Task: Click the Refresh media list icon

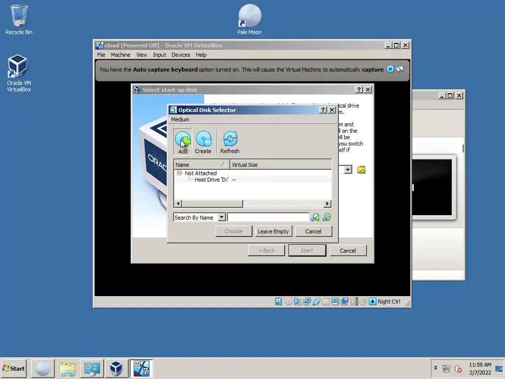Action: pyautogui.click(x=230, y=142)
